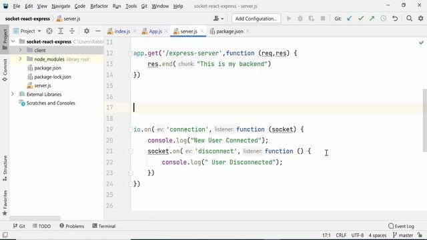Toggle tool window bars icon bottom-left

tap(5, 235)
